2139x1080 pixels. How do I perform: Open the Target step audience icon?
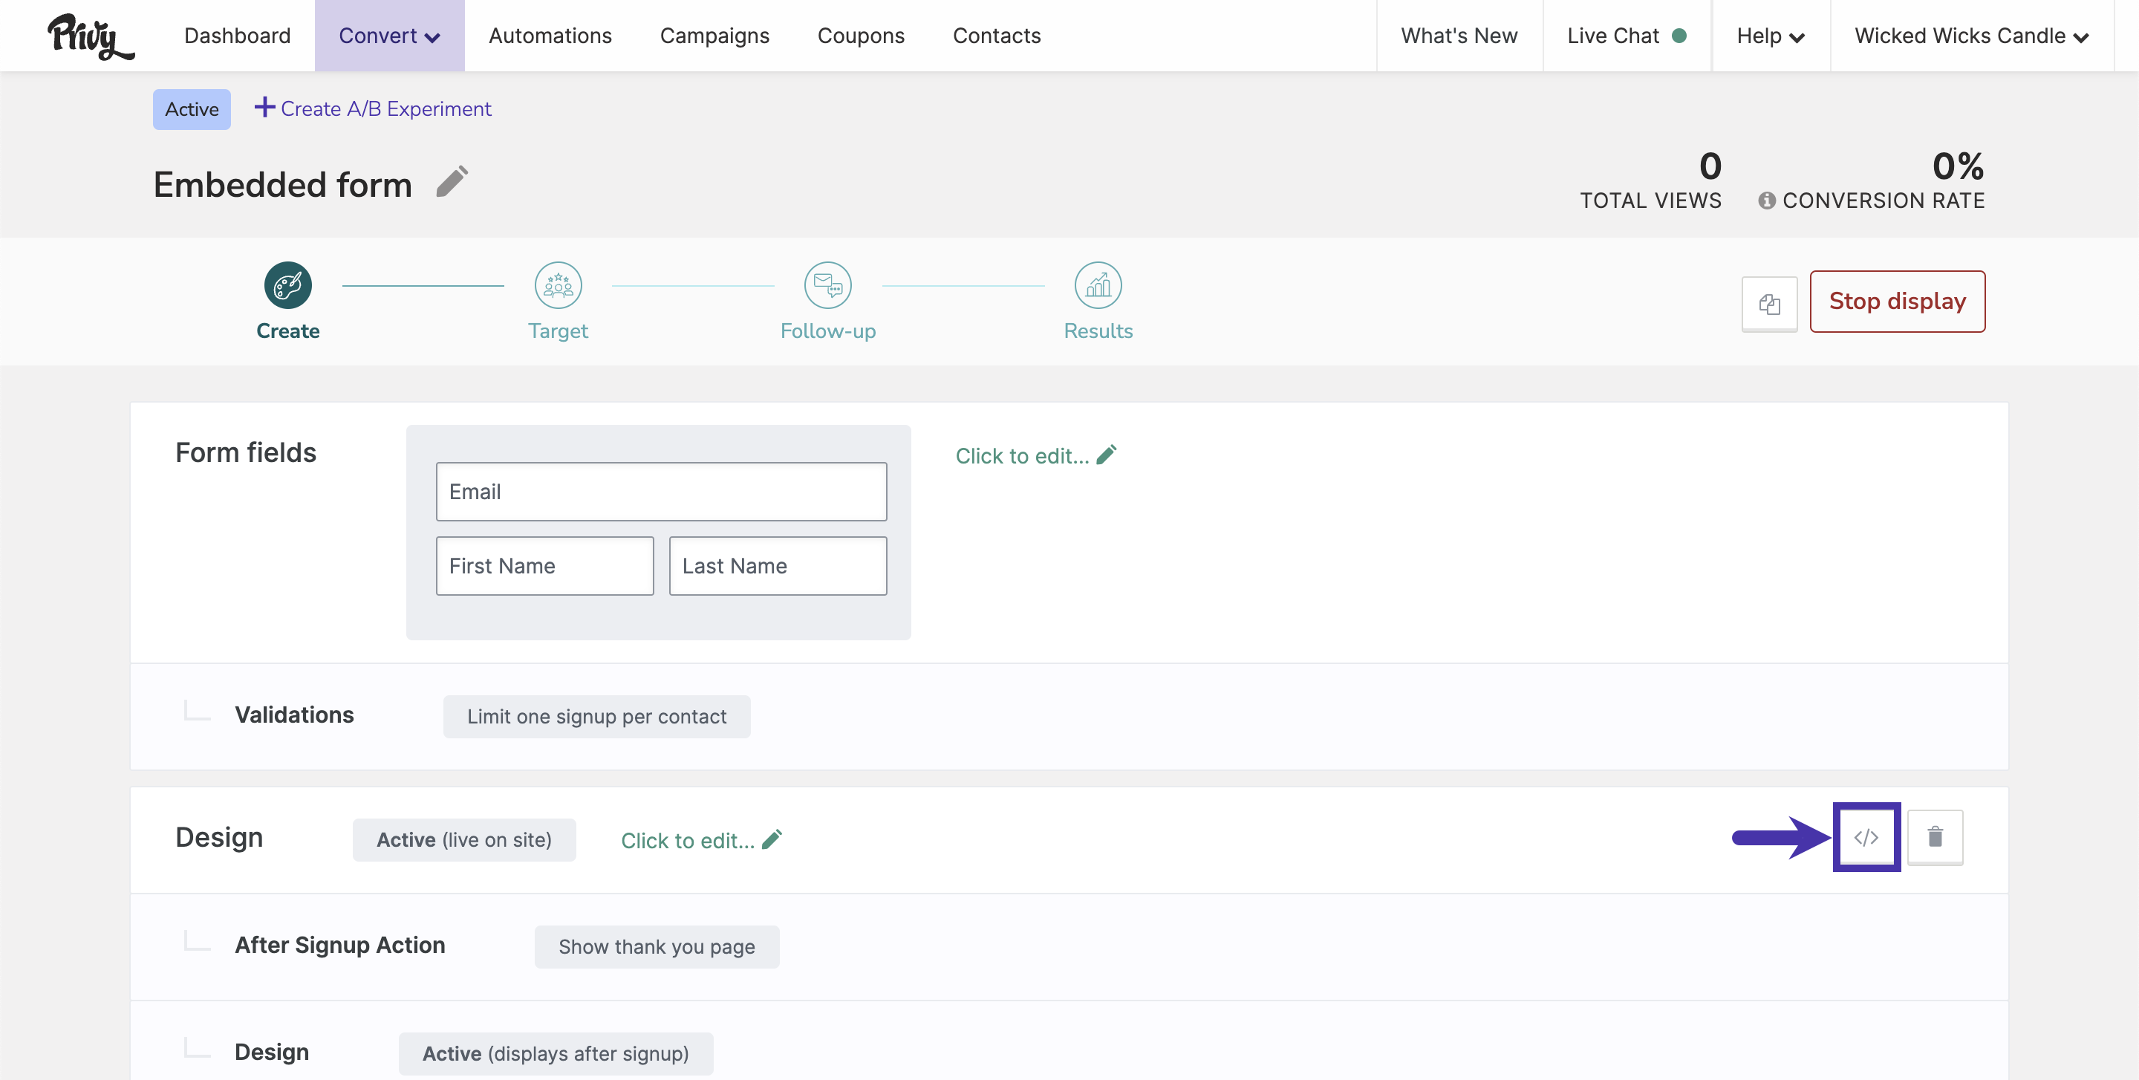tap(558, 285)
